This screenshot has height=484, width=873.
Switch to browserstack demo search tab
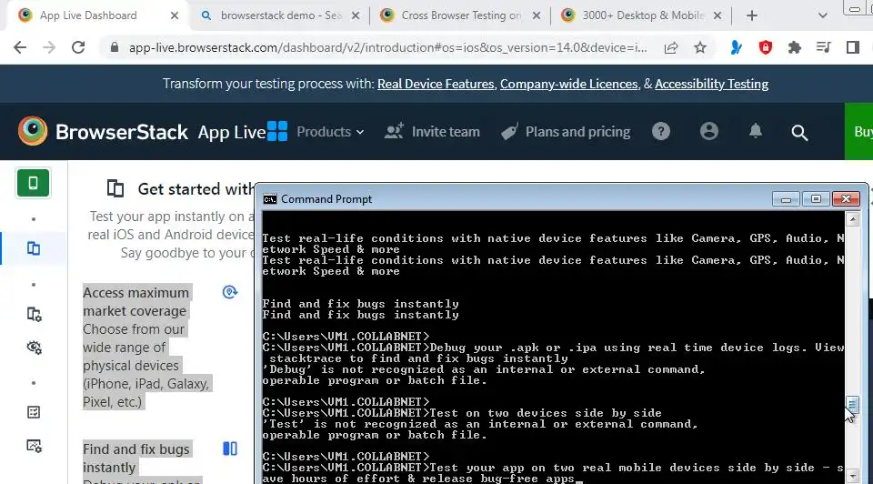(281, 15)
